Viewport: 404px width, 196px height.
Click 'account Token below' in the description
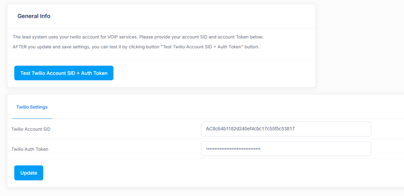[x=240, y=37]
